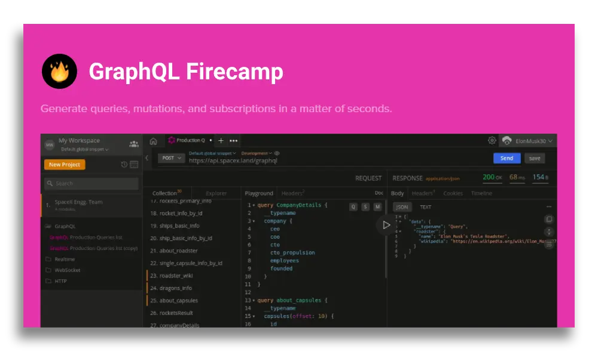This screenshot has height=358, width=598.
Task: Click the M mutation generator button
Action: [x=377, y=206]
